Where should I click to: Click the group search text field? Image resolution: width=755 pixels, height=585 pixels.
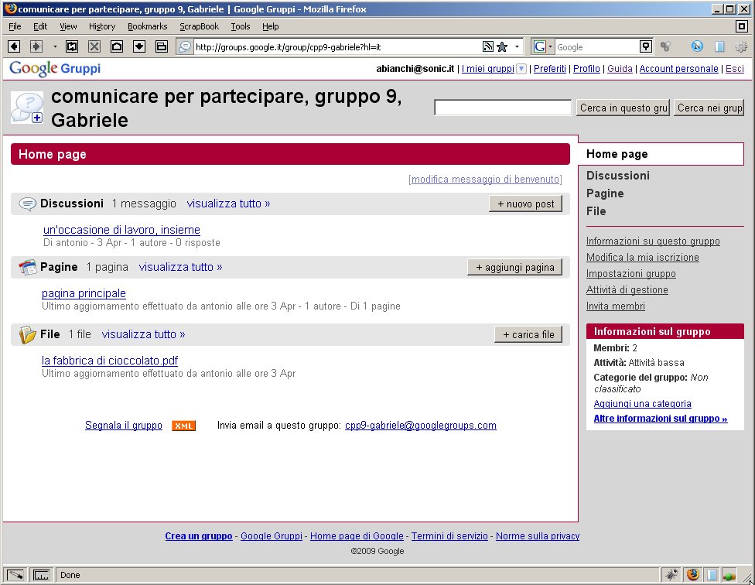click(x=503, y=108)
